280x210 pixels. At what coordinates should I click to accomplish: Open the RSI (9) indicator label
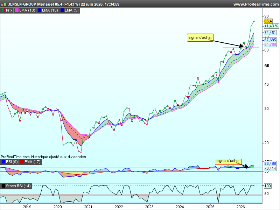point(12,162)
